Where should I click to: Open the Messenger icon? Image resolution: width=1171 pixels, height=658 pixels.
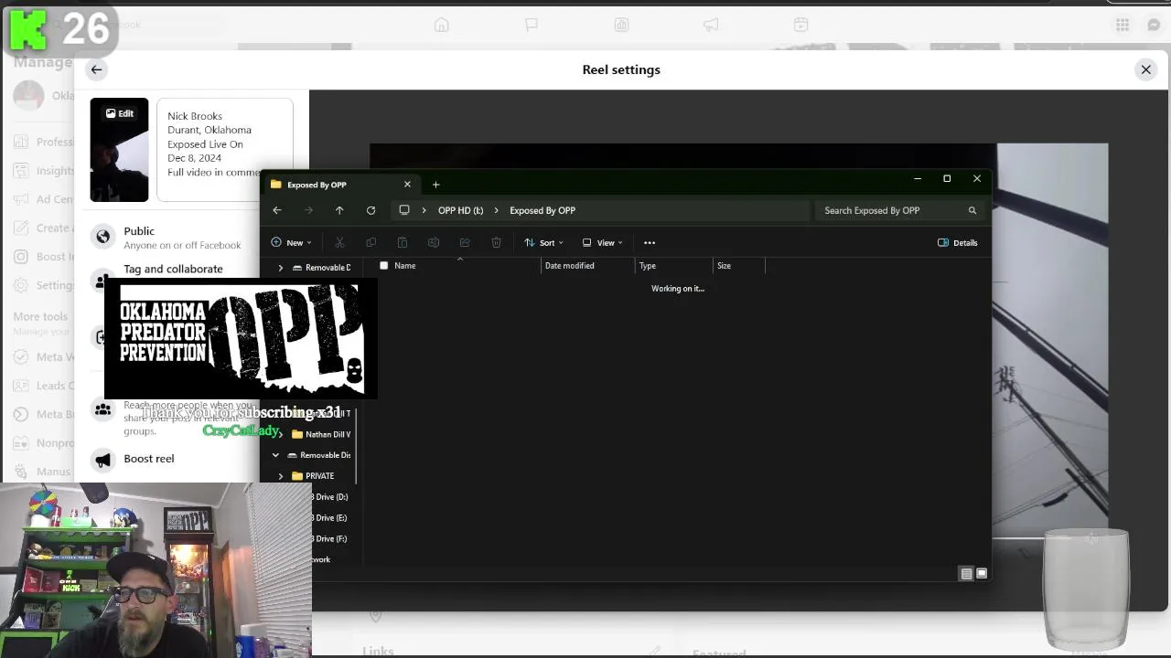coord(1154,25)
